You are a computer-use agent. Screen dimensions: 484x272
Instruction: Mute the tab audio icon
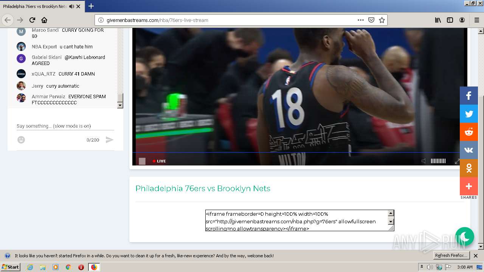pyautogui.click(x=71, y=6)
